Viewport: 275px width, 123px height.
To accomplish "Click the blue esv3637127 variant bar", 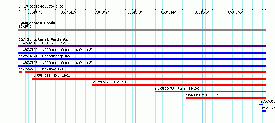I will click(x=142, y=66).
